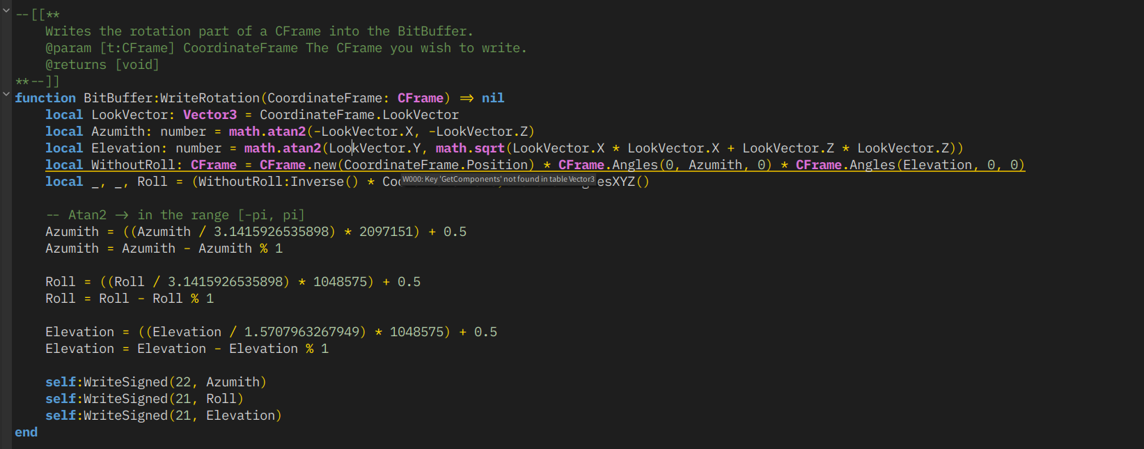Click WriteSigned in the 22, Azimuth call
This screenshot has width=1144, height=449.
tap(125, 382)
